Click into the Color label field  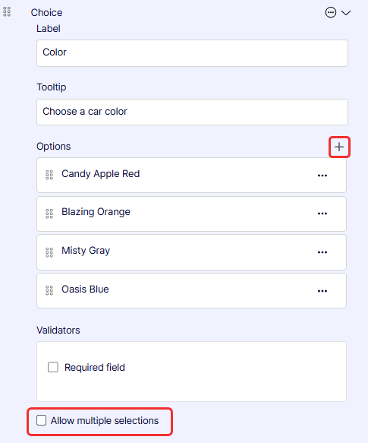coord(192,53)
